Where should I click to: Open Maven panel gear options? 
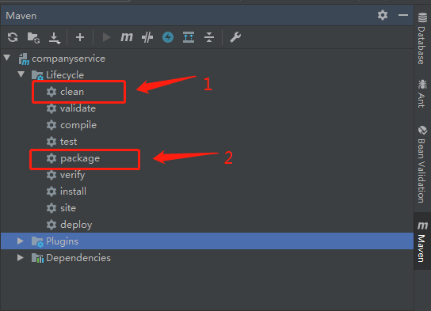tap(383, 15)
